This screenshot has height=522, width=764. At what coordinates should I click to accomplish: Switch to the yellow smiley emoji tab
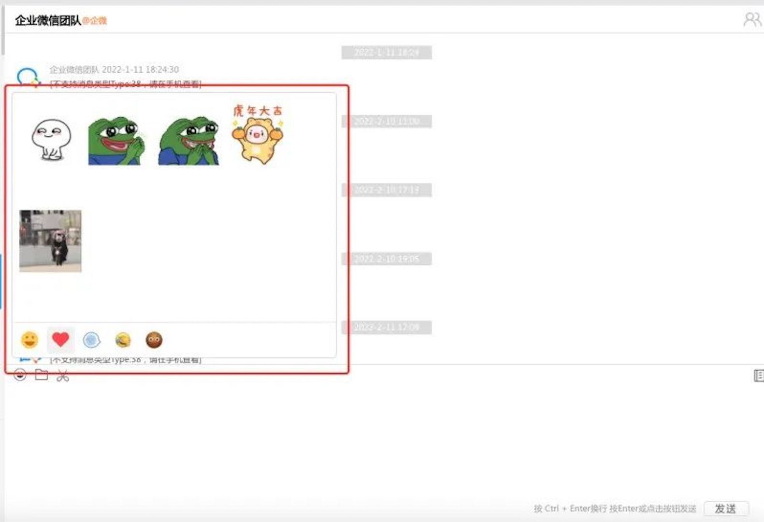[x=29, y=340]
